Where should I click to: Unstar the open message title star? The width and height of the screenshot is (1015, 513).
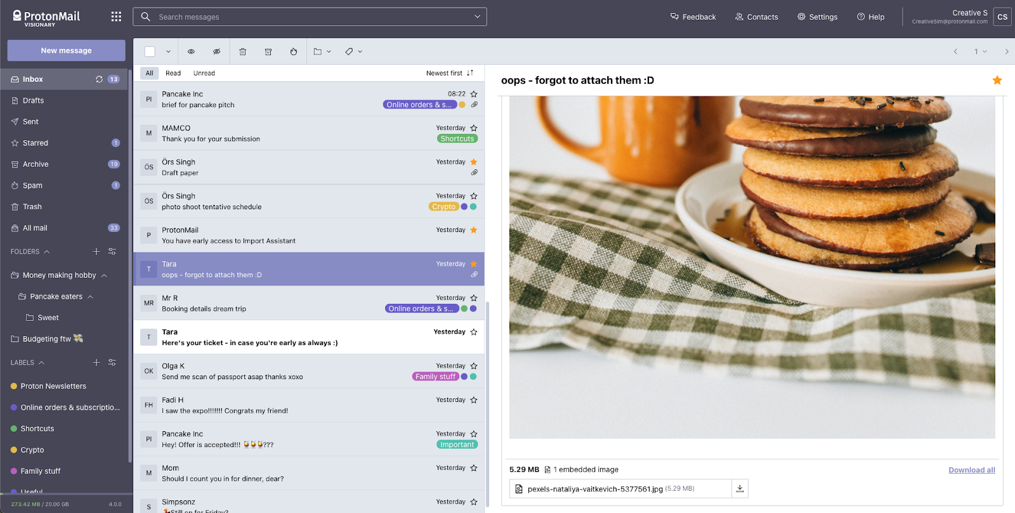click(x=997, y=80)
